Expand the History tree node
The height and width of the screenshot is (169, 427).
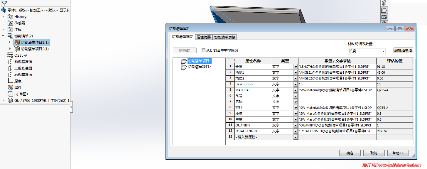(3, 17)
